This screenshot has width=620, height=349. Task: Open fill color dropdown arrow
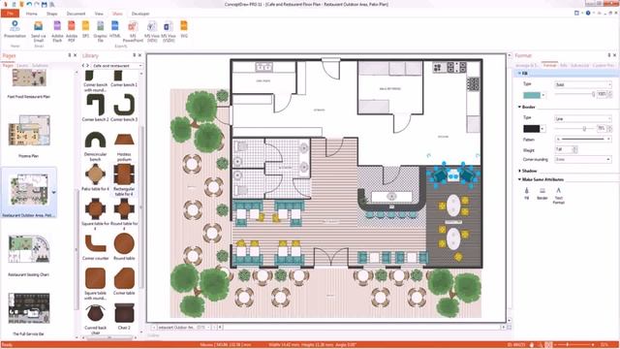[x=543, y=95]
